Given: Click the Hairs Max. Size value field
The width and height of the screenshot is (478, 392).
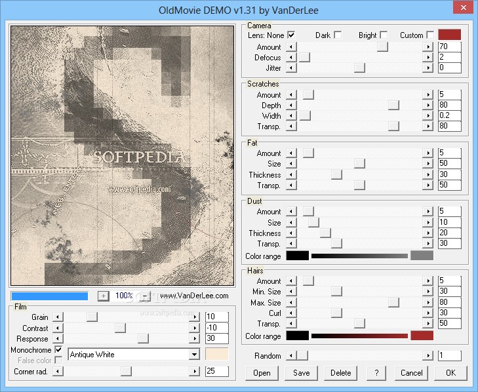Looking at the screenshot, I should click(x=450, y=302).
